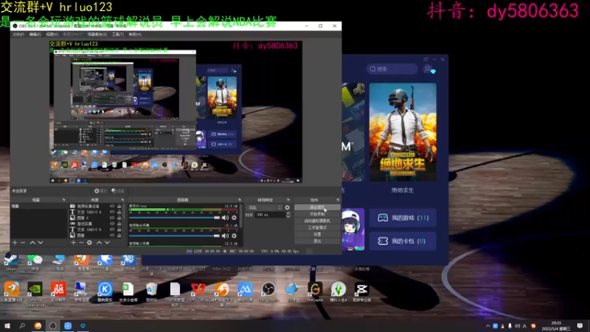Screen dimensions: 590x332
Task: Remove the scene with the minus icon
Action: coord(23,243)
